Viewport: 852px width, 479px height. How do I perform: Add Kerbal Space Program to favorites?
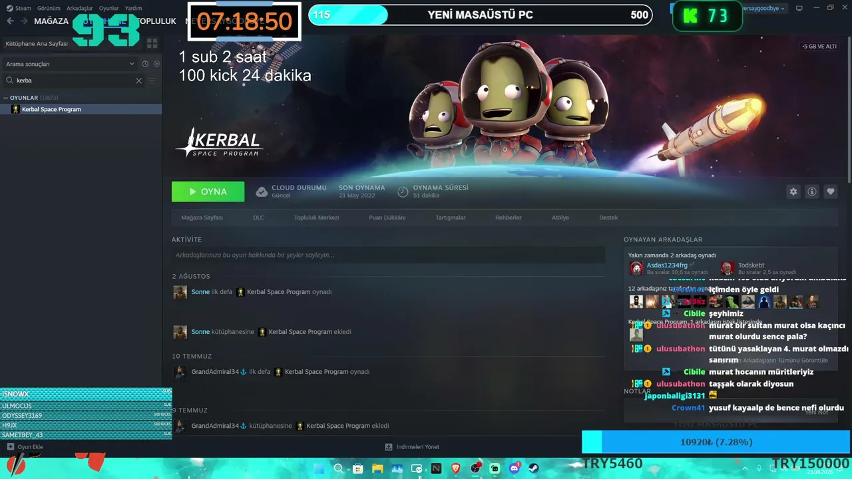830,192
